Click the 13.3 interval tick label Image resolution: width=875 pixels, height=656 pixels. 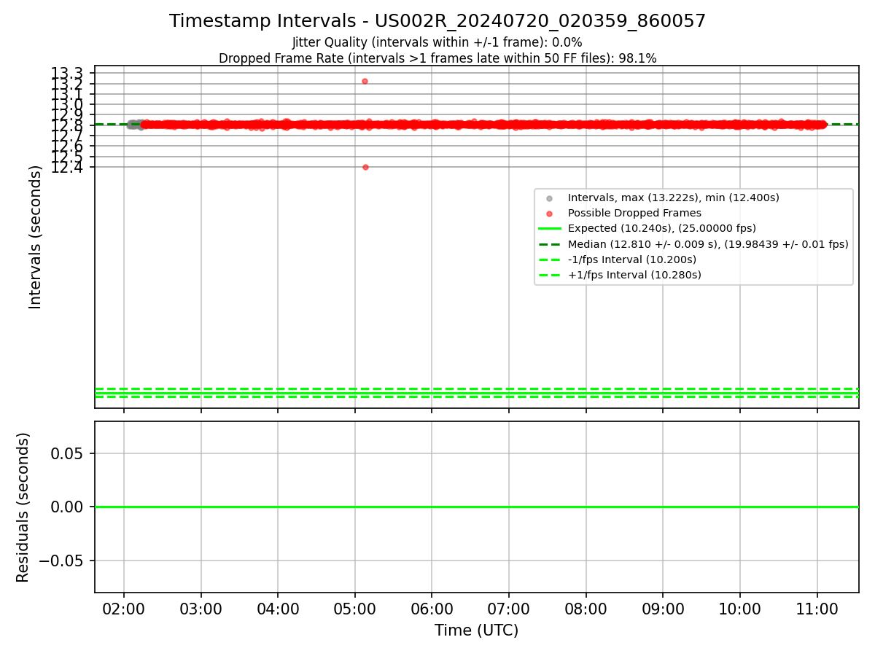click(x=67, y=73)
